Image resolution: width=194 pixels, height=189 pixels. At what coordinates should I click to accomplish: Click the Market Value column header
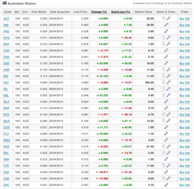click(x=143, y=12)
